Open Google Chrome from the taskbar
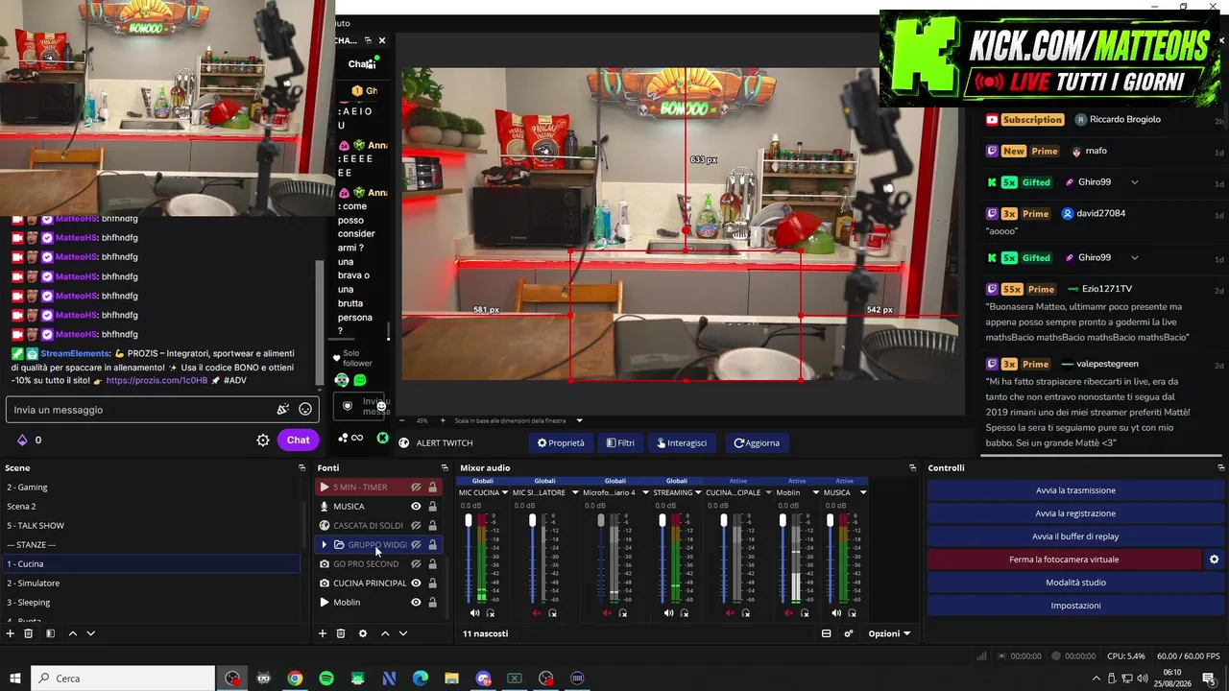 pyautogui.click(x=295, y=679)
